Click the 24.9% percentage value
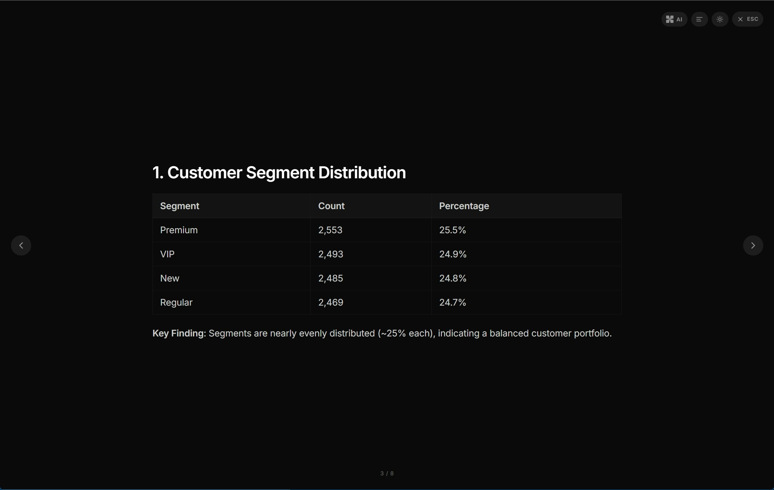This screenshot has width=774, height=490. coord(453,254)
